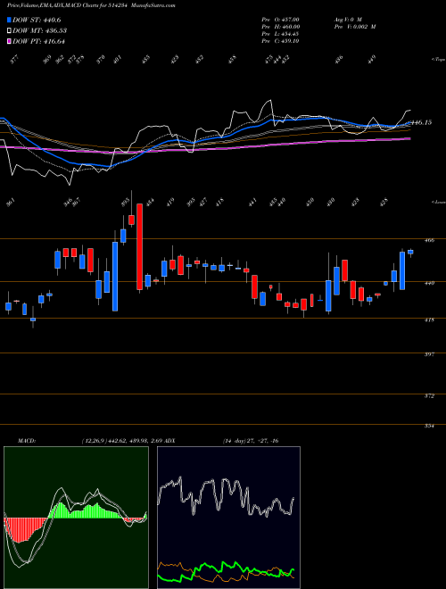446x589 pixels.
Task: Open the green MACD histogram panel
Action: click(76, 518)
